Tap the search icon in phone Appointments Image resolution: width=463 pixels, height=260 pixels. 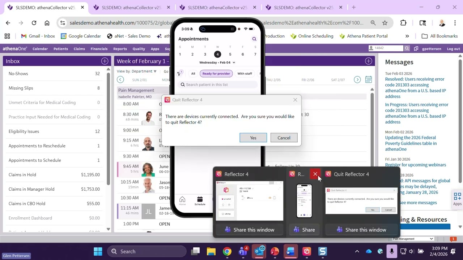(x=254, y=39)
